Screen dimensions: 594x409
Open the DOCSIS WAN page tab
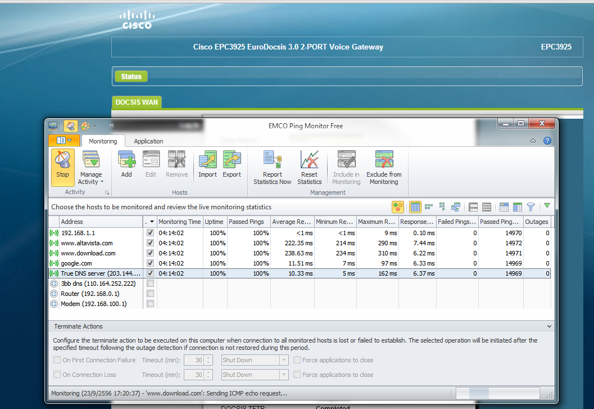pos(137,102)
